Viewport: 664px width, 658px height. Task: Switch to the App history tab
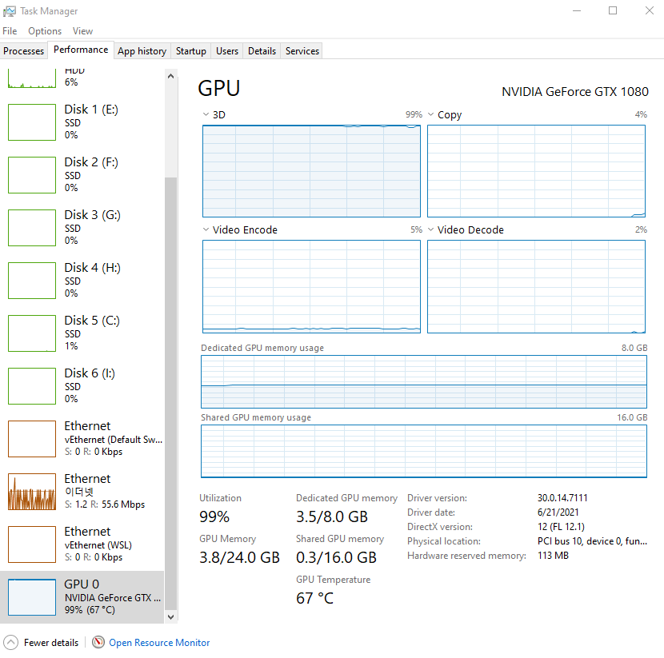pos(142,51)
